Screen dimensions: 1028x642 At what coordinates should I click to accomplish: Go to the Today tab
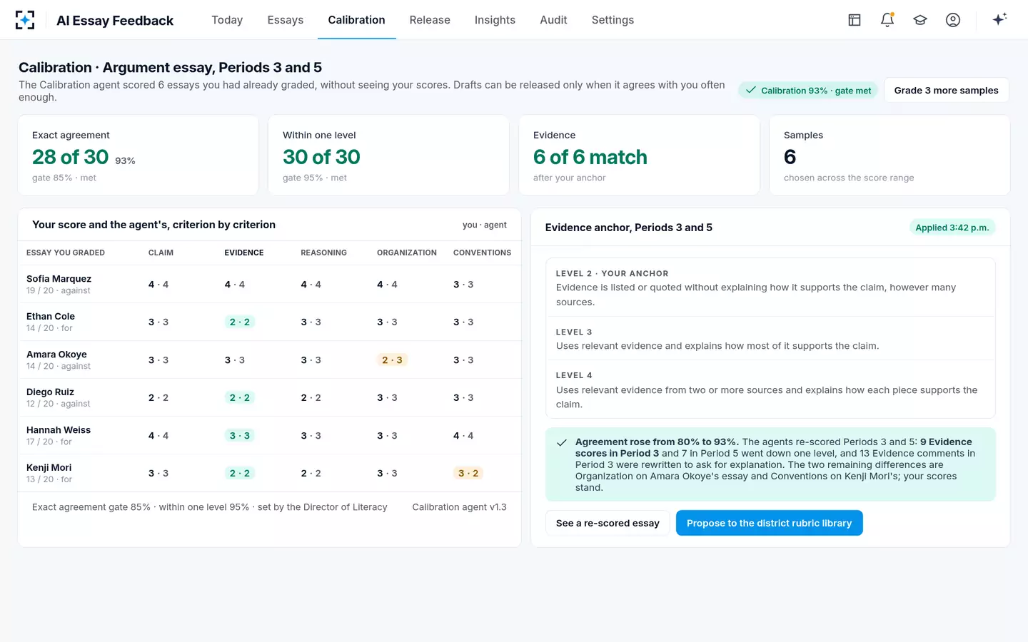click(227, 20)
